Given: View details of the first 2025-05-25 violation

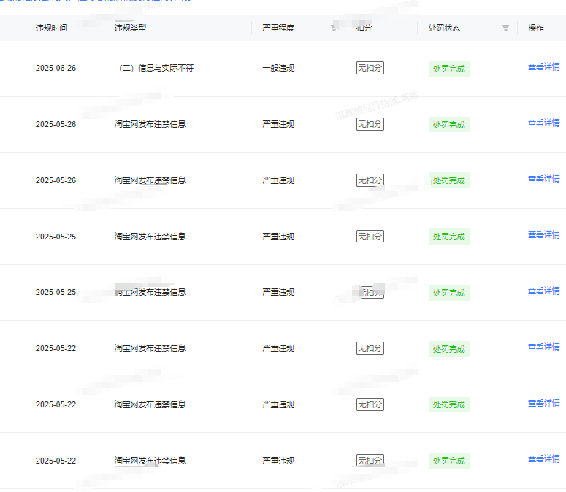Looking at the screenshot, I should pos(543,235).
